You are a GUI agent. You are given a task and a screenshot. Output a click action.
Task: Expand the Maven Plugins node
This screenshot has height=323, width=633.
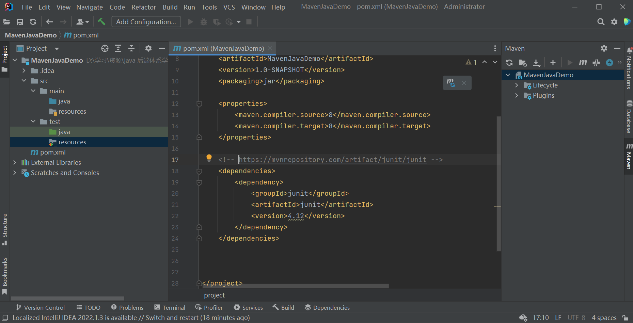click(517, 95)
